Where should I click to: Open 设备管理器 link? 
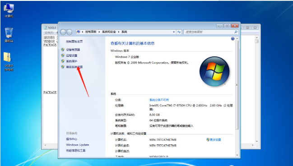(x=73, y=50)
